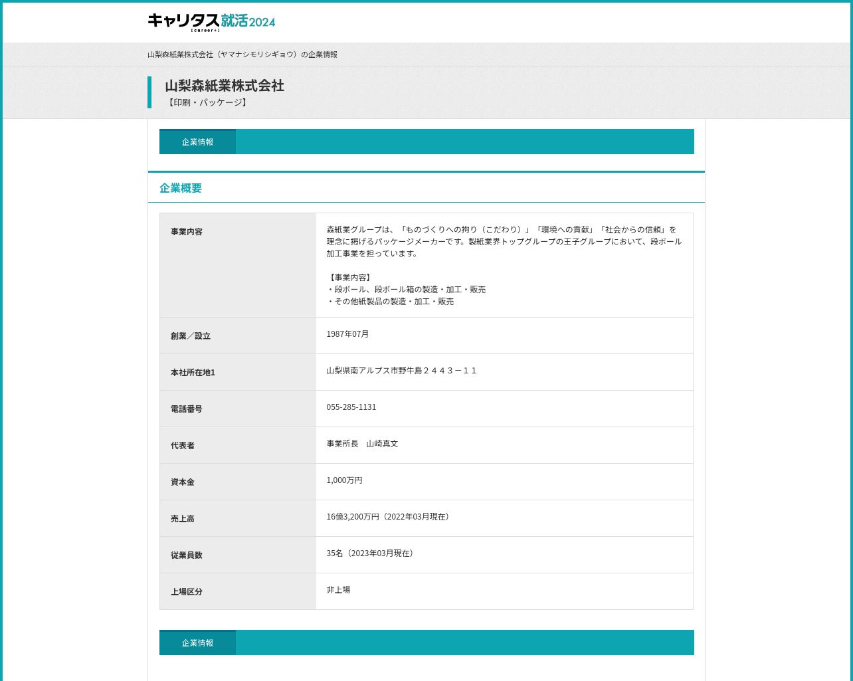Image resolution: width=853 pixels, height=681 pixels.
Task: Click listing status 非上場
Action: [338, 590]
